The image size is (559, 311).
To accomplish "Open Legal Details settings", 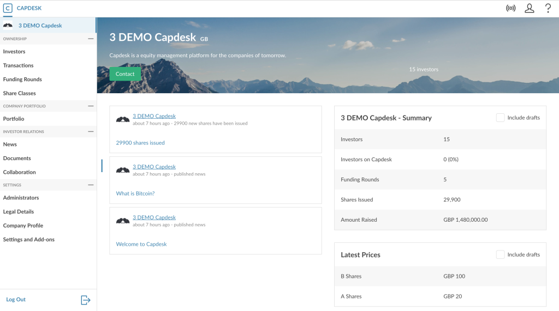I will click(19, 212).
